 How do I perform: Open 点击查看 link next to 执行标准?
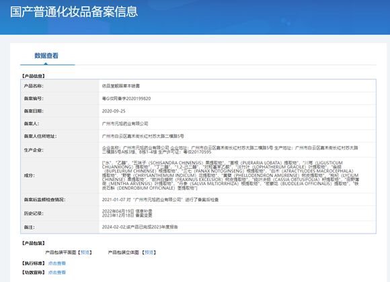(57, 263)
